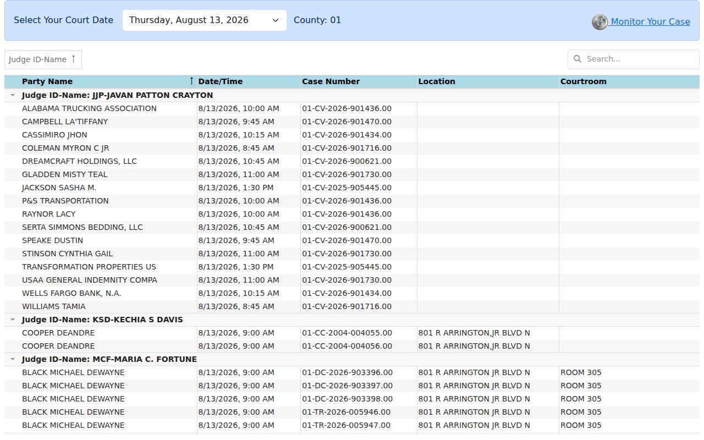Click case number 01-CC-2004-004055.00
704x440 pixels.
point(347,333)
